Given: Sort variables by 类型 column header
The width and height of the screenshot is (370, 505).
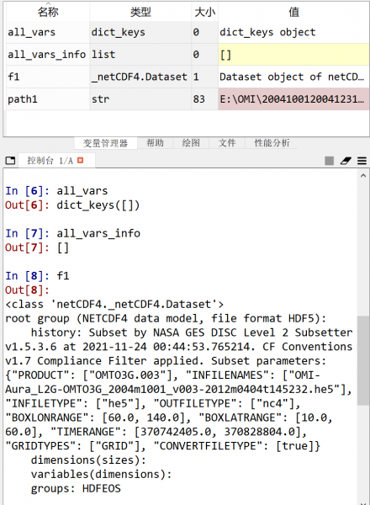Looking at the screenshot, I should click(140, 12).
